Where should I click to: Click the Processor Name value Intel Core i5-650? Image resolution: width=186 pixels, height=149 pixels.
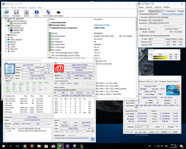(x=101, y=25)
